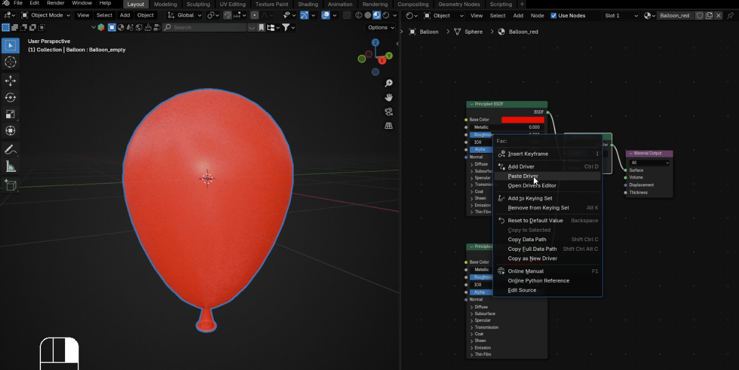Activate the 3D Cursor tool
This screenshot has height=370, width=739.
(10, 62)
